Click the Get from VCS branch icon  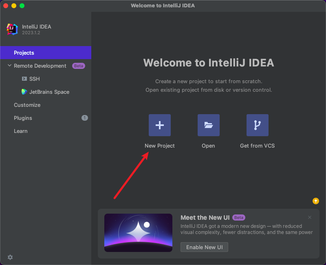coord(258,125)
